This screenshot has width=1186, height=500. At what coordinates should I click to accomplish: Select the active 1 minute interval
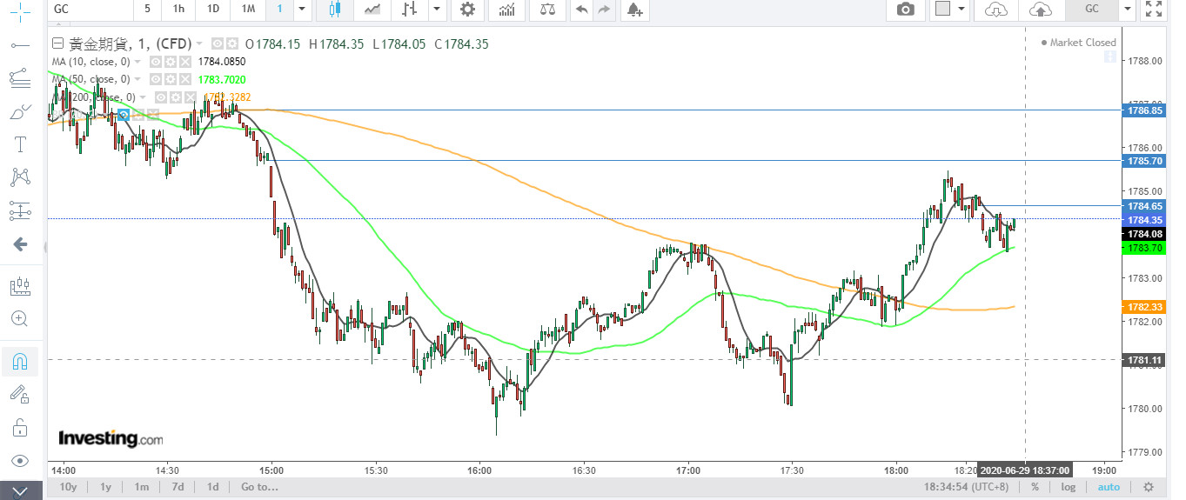click(x=279, y=10)
